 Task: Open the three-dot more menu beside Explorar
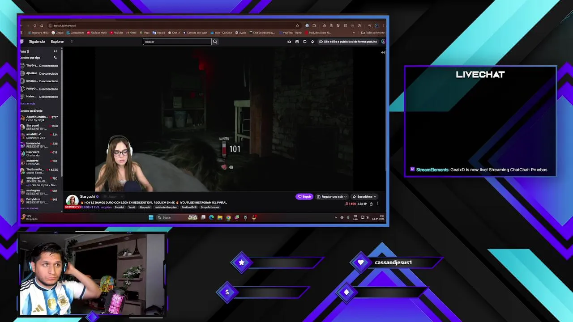(x=72, y=42)
